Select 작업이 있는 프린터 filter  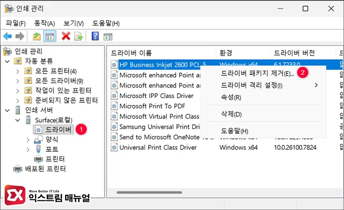point(63,90)
